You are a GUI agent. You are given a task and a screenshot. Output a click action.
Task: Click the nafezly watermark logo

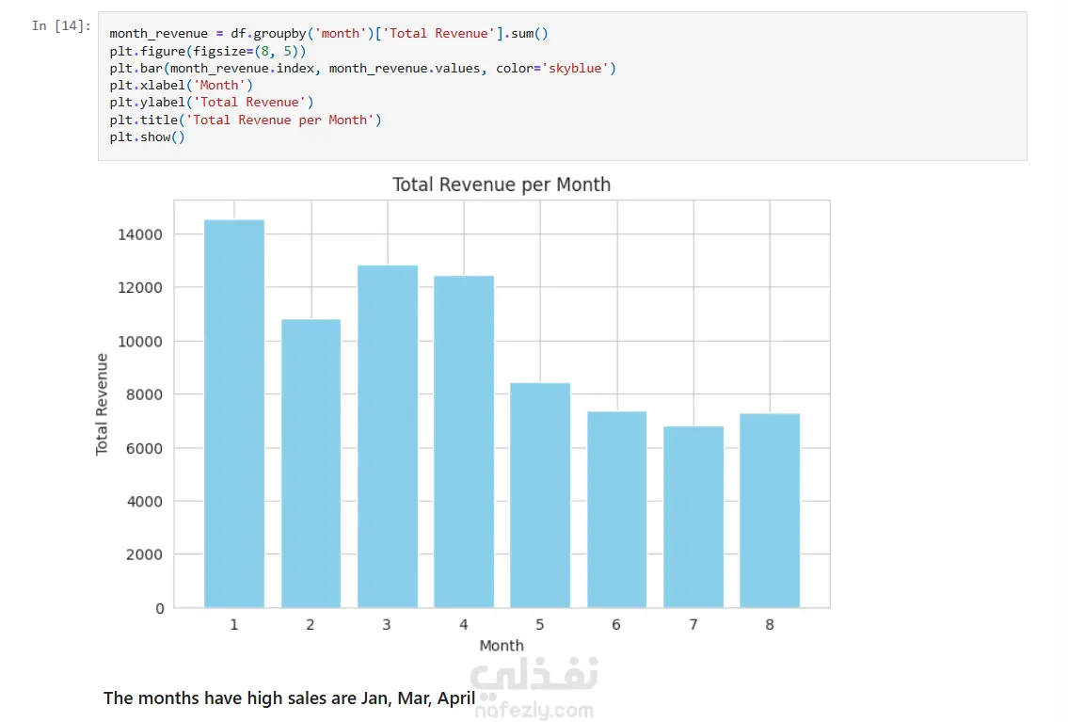pyautogui.click(x=534, y=677)
